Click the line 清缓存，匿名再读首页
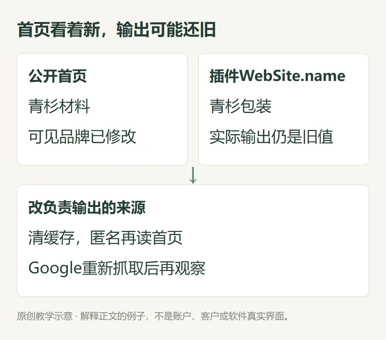This screenshot has height=340, width=386. tap(105, 238)
